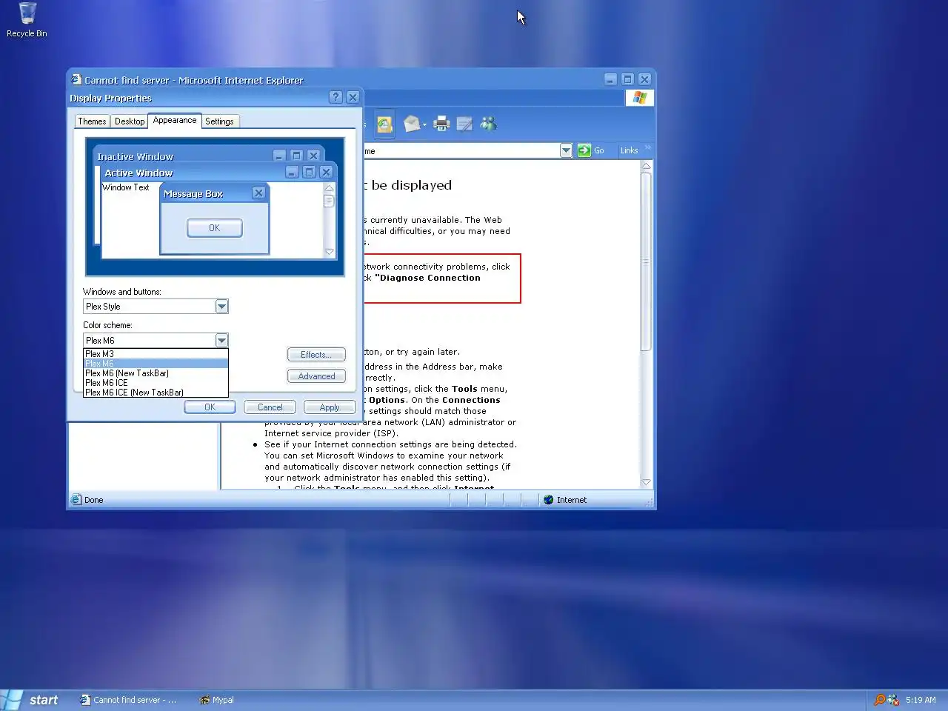Collapse the Color scheme dropdown arrow

click(221, 341)
